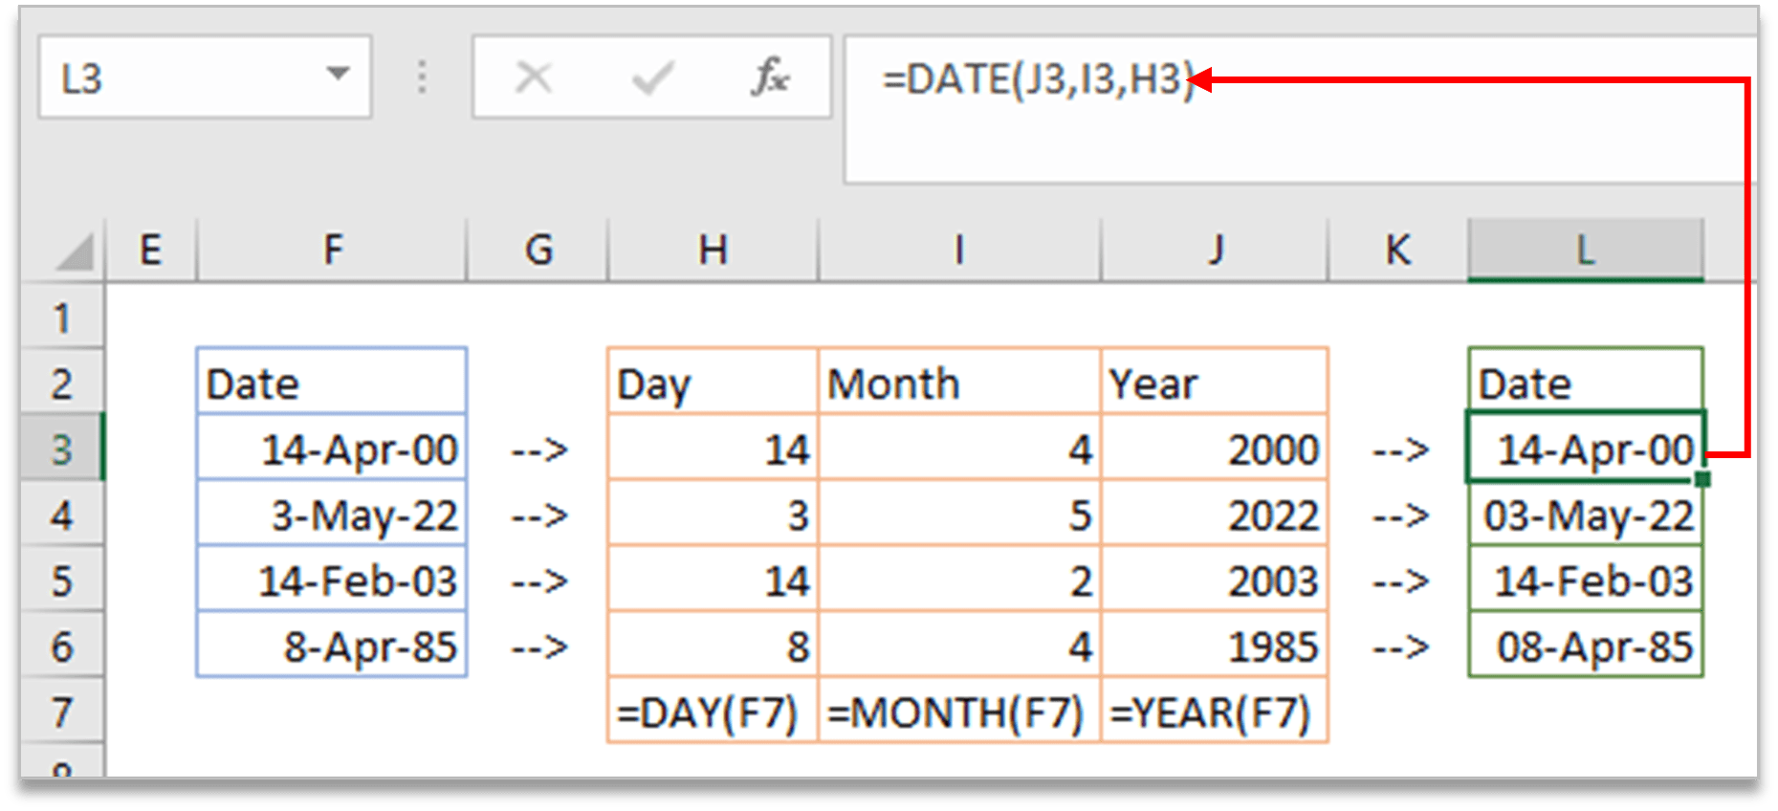Click cell H6 with day 8
The height and width of the screenshot is (811, 1778).
(713, 646)
